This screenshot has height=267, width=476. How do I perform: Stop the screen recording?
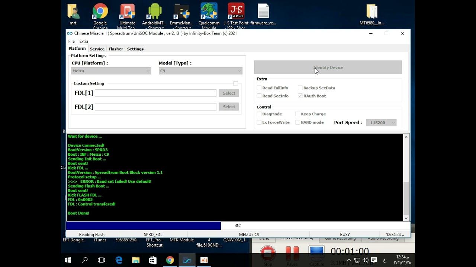click(x=268, y=254)
